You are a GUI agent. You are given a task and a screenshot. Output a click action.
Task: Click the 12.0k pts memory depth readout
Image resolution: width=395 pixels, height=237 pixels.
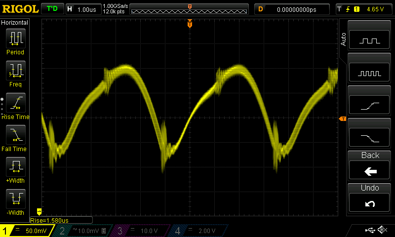coord(114,11)
